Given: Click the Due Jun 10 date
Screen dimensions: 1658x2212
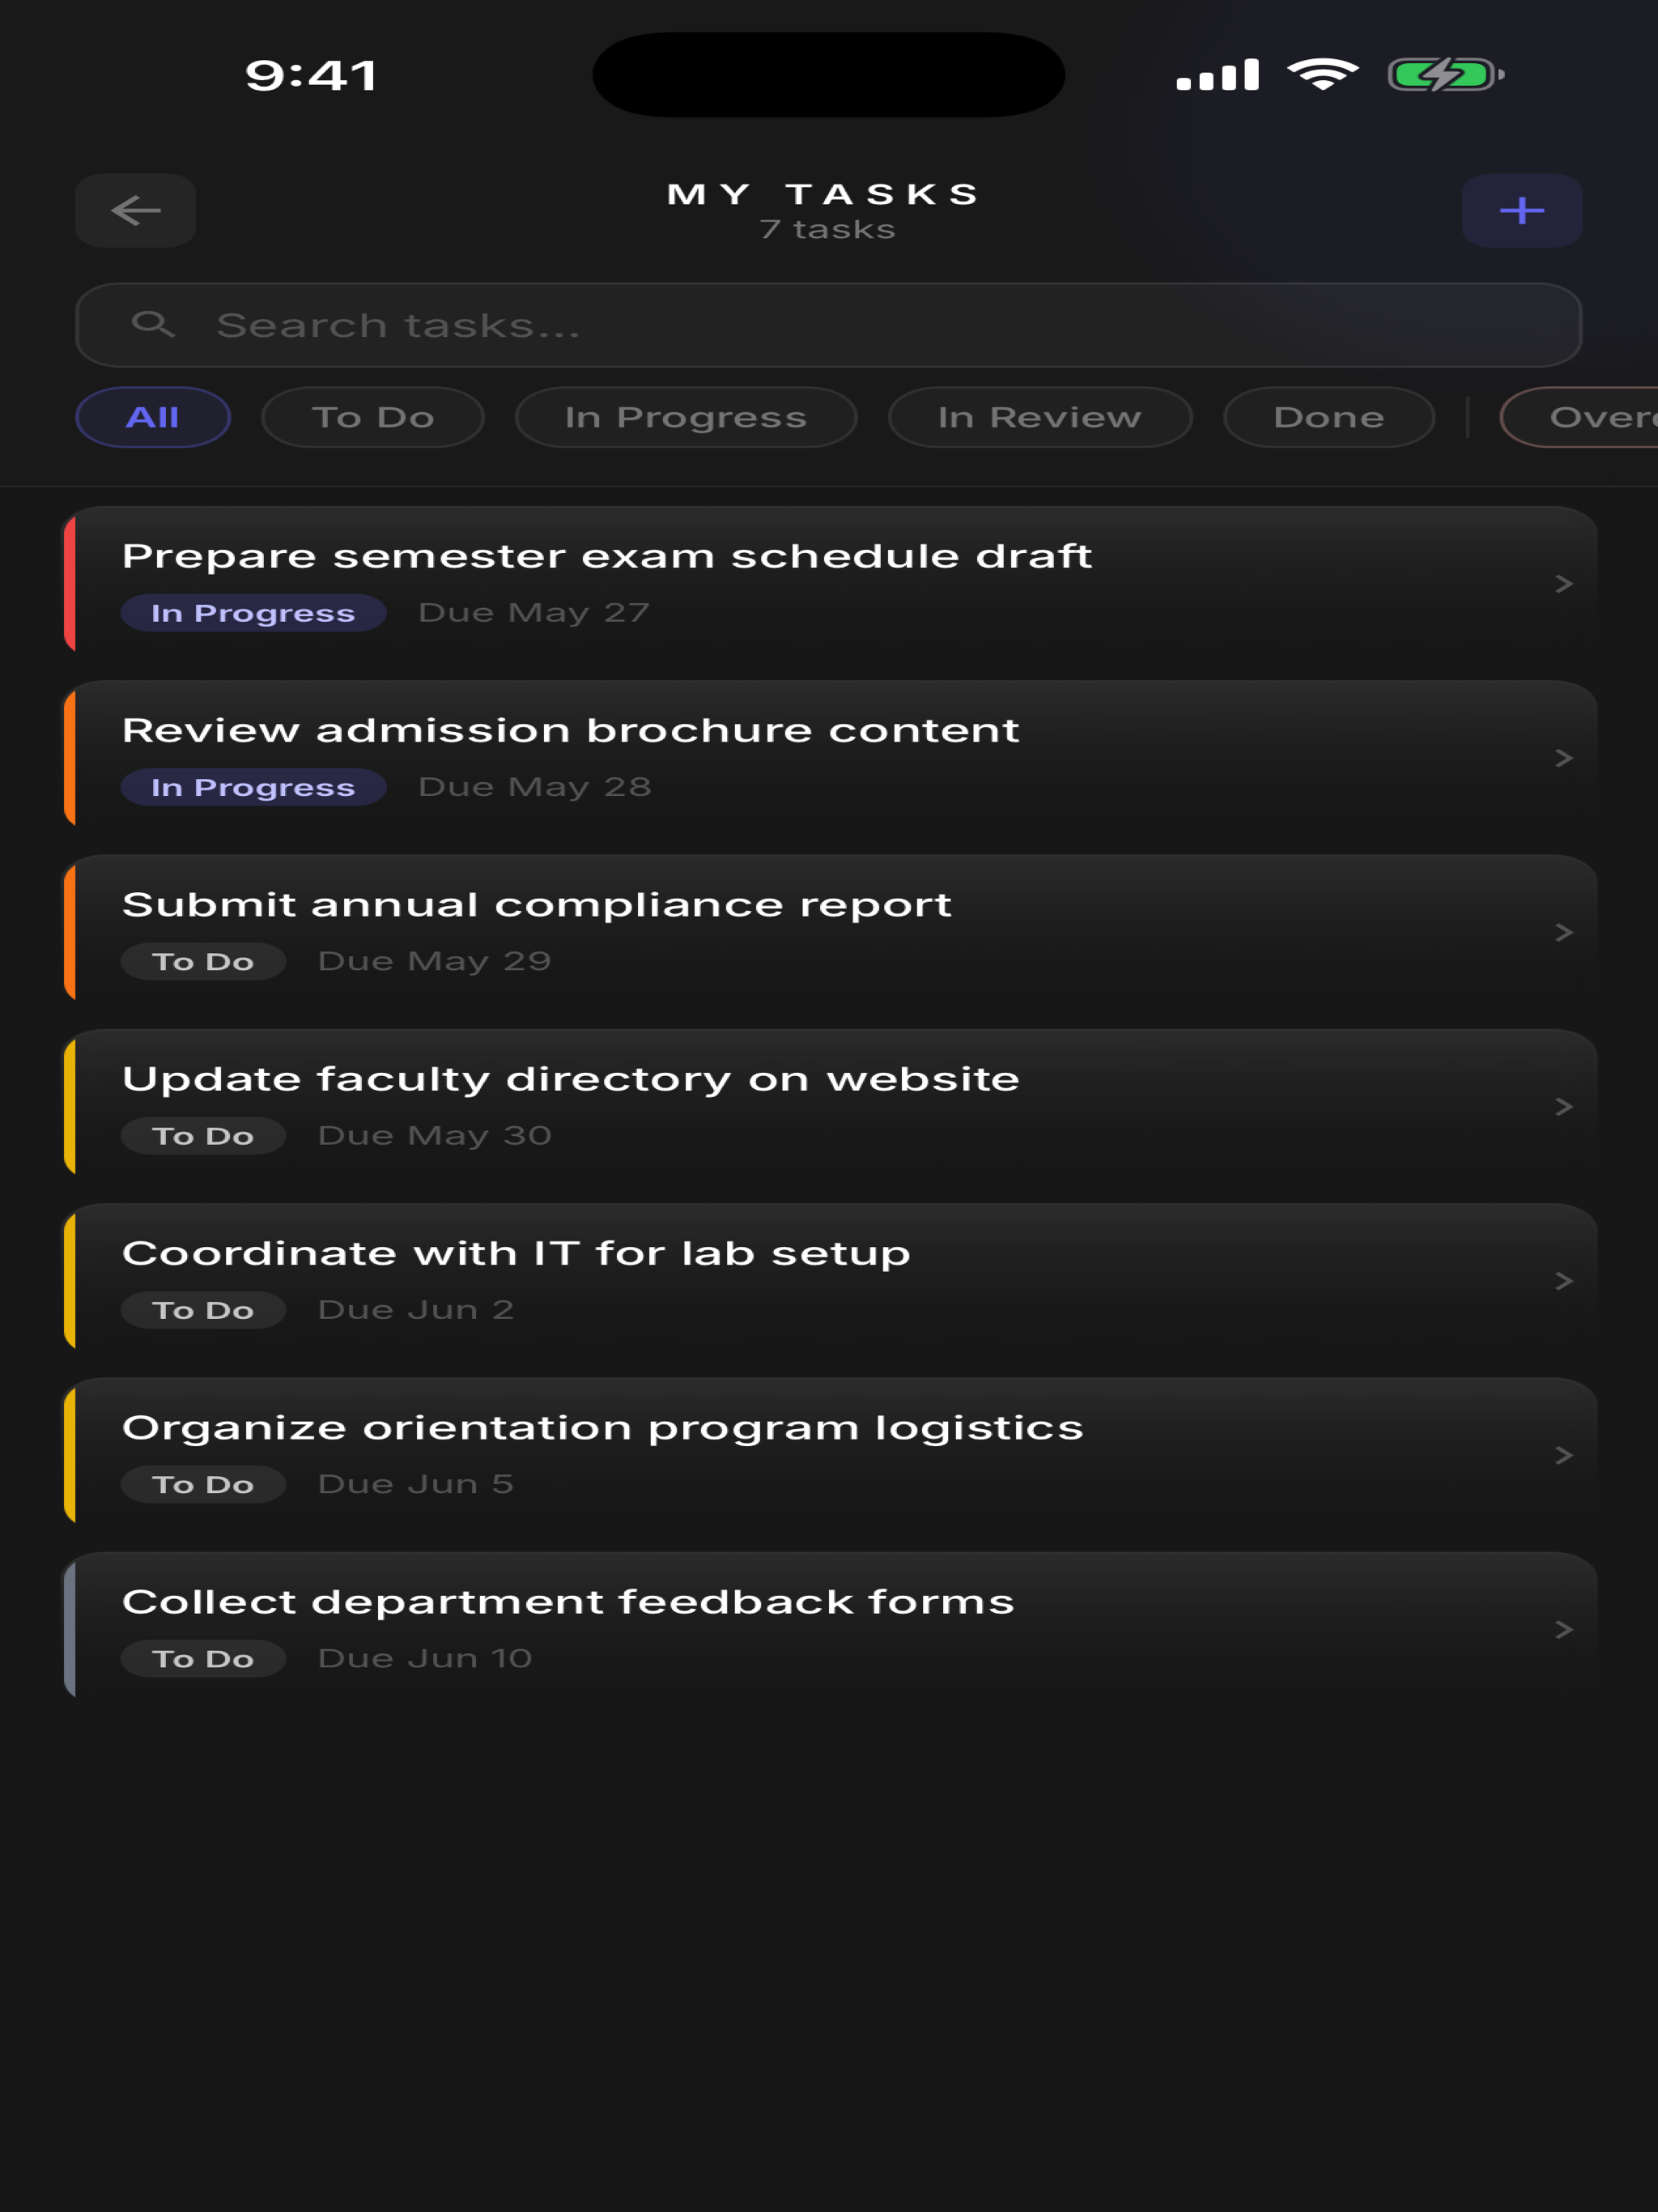Looking at the screenshot, I should pos(425,1659).
